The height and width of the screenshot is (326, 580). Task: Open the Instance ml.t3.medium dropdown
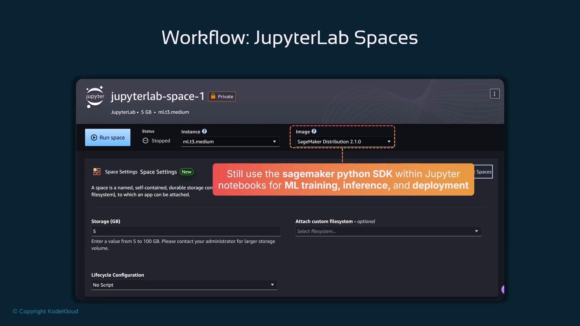point(230,142)
